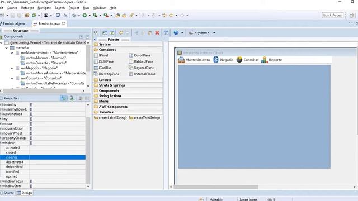Click the Undo arrow in designer toolbar
This screenshot has height=201, width=358.
click(x=121, y=33)
